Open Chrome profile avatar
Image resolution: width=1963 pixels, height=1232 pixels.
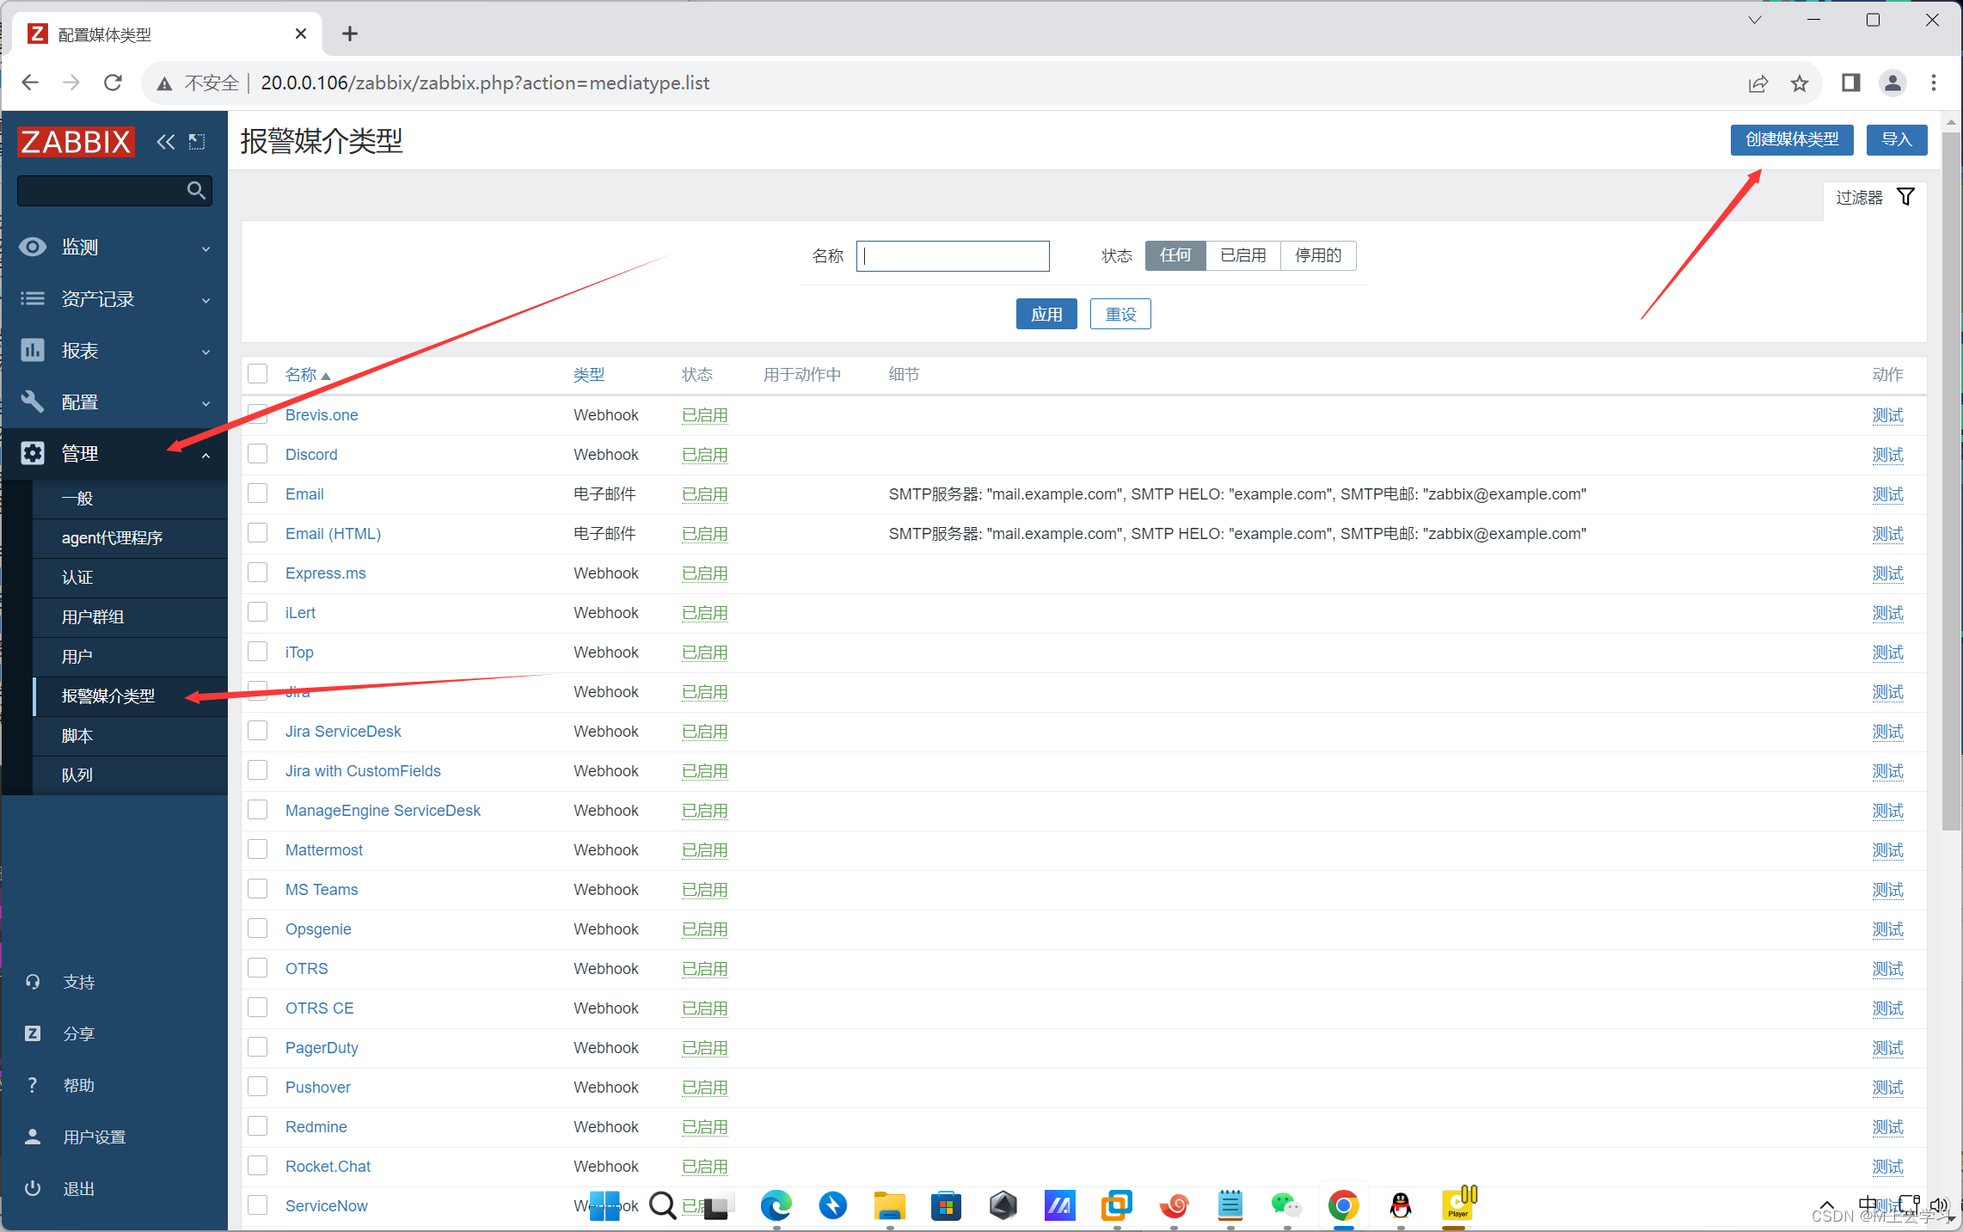1892,83
